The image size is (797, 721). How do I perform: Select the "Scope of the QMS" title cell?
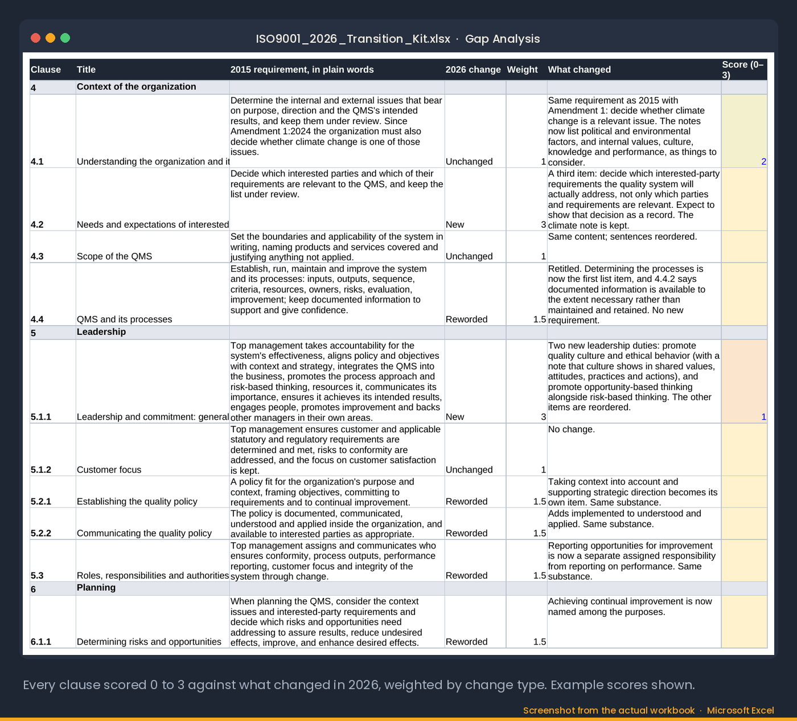[x=153, y=247]
